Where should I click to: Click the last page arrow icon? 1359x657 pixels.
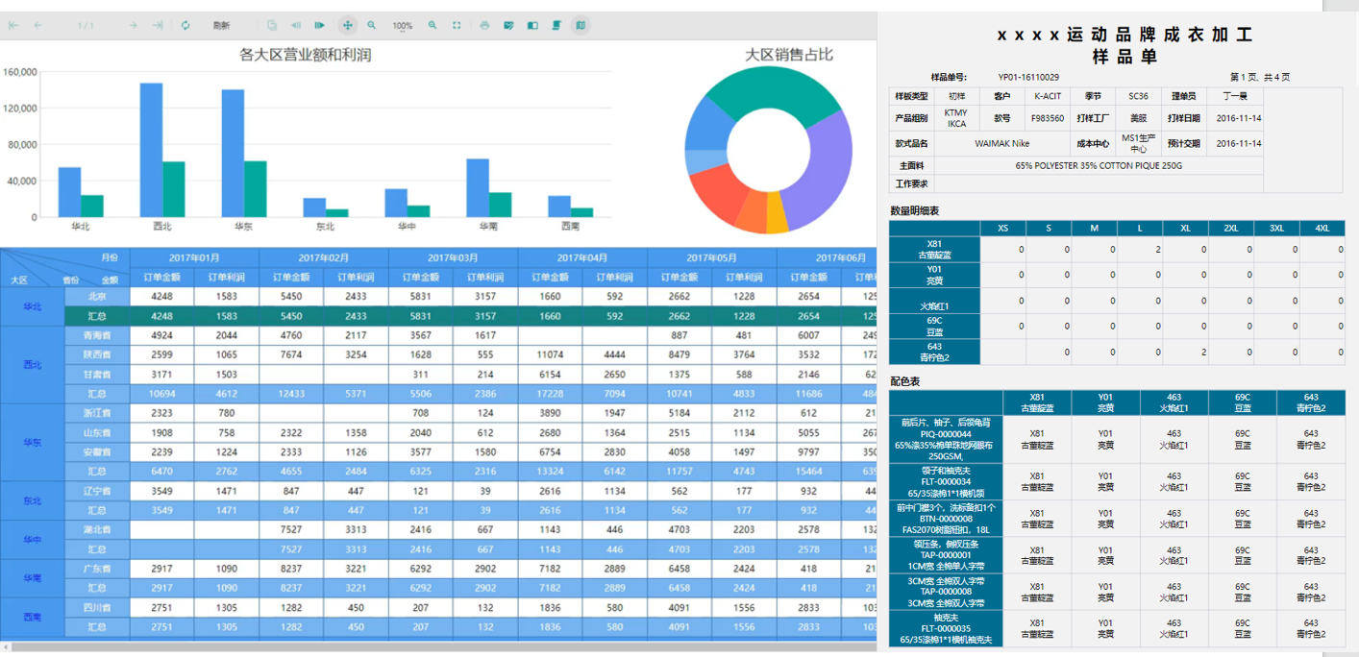click(158, 26)
